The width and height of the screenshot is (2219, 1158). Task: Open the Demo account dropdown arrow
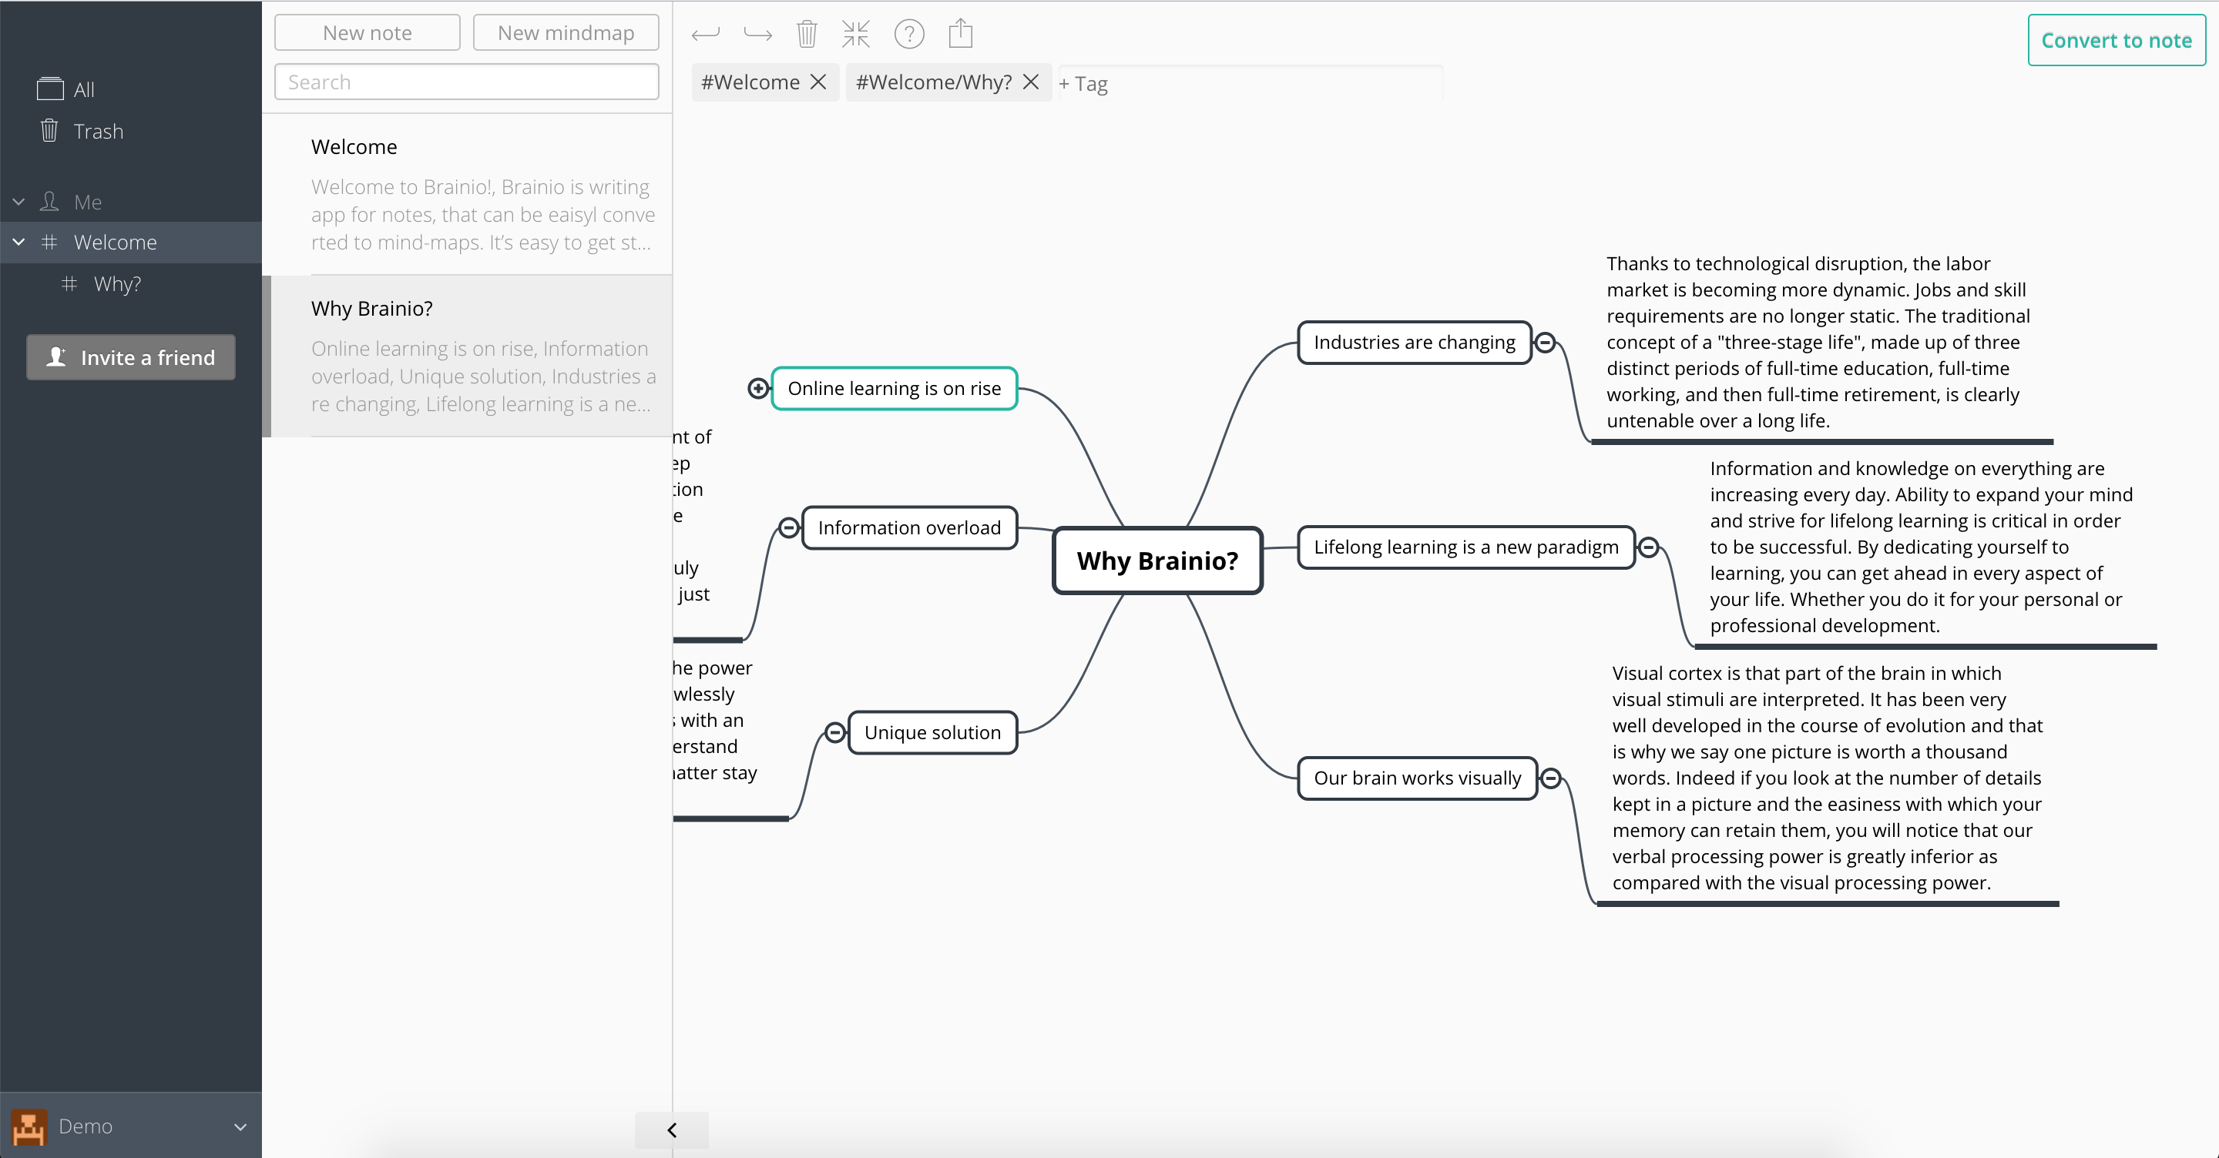240,1127
